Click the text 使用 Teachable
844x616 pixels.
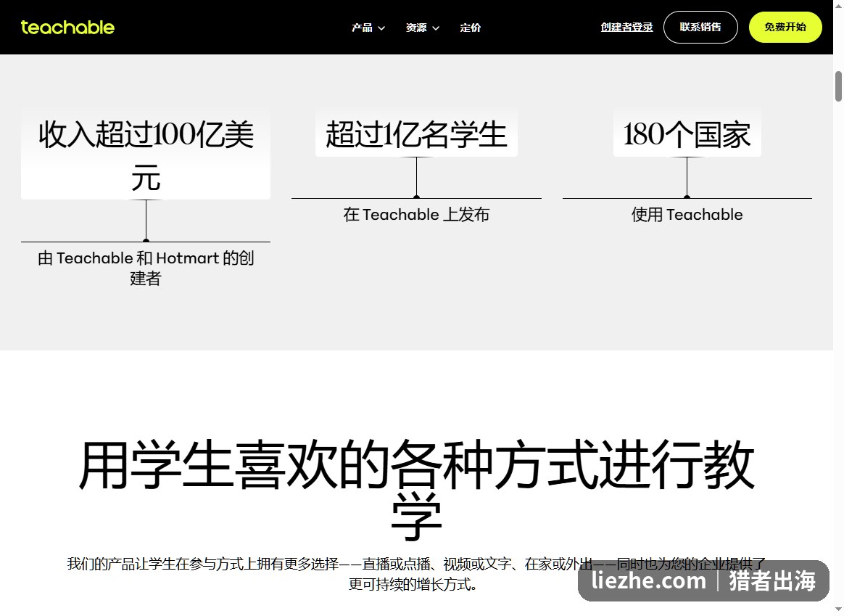[x=687, y=214]
